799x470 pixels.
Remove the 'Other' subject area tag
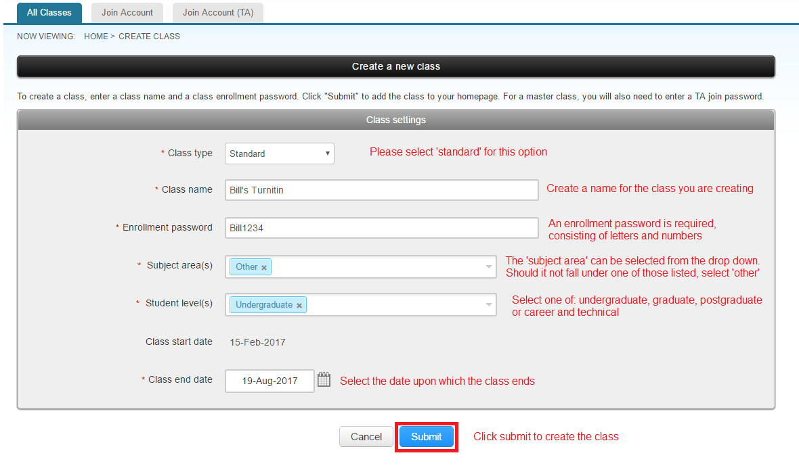tap(264, 268)
